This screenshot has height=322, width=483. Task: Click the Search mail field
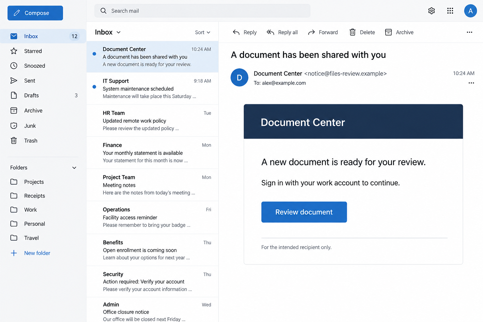pyautogui.click(x=202, y=11)
